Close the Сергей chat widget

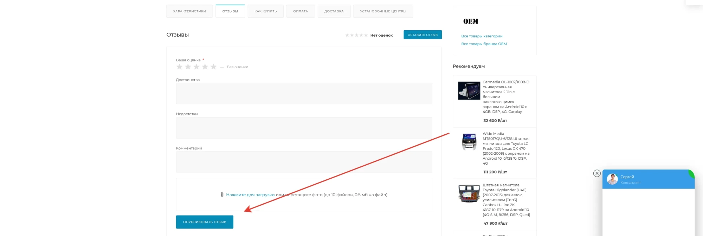[596, 173]
